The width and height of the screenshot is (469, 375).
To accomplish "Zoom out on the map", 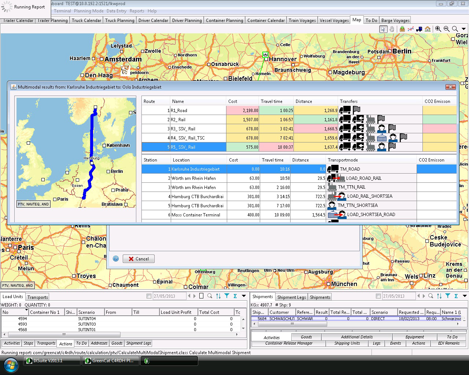I will pyautogui.click(x=446, y=29).
